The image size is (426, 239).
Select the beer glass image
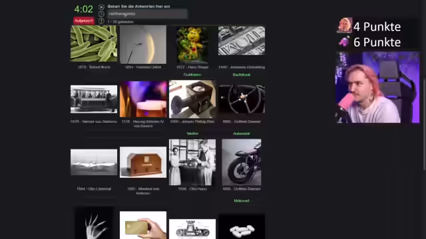coord(143,99)
